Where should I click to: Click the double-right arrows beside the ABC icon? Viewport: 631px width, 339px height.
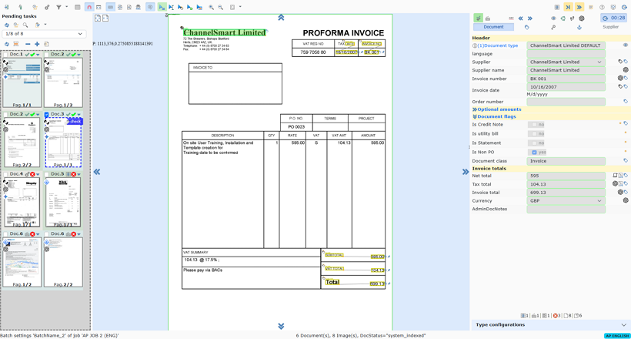[x=530, y=18]
